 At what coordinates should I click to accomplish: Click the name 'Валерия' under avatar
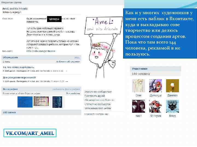point(155,116)
